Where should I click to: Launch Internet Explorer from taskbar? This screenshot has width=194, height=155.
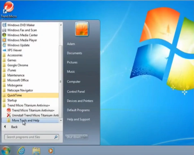[x=21, y=150]
